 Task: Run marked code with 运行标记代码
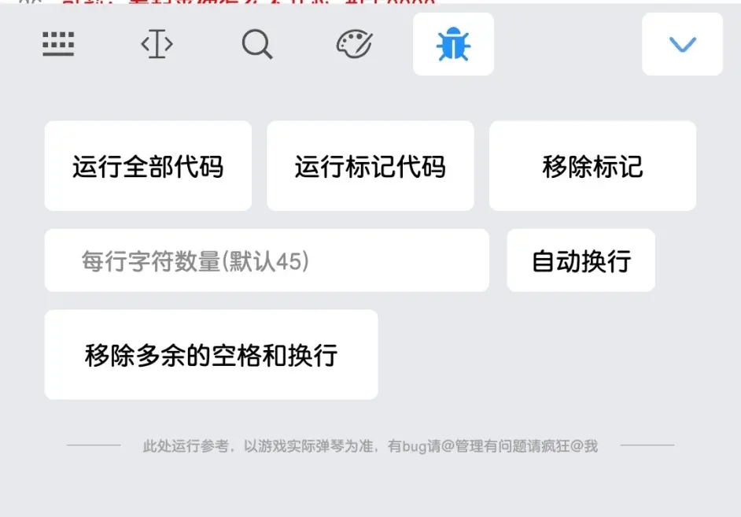click(370, 166)
